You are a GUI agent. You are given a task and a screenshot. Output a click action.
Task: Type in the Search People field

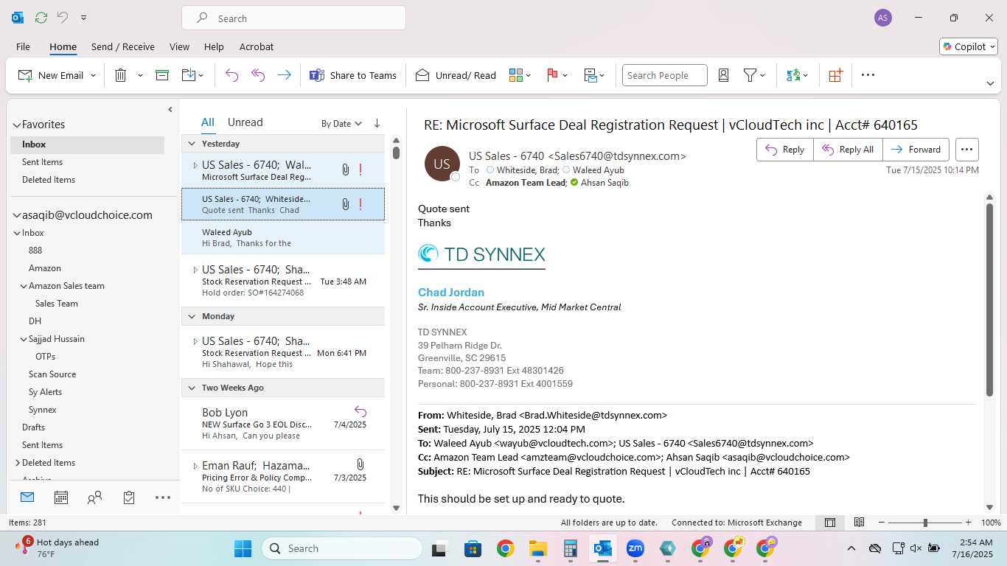coord(664,75)
